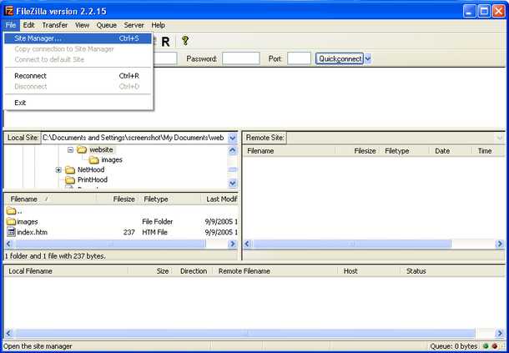Viewport: 509px width, 353px height.
Task: Open the Remote Site path dropdown
Action: pos(500,138)
